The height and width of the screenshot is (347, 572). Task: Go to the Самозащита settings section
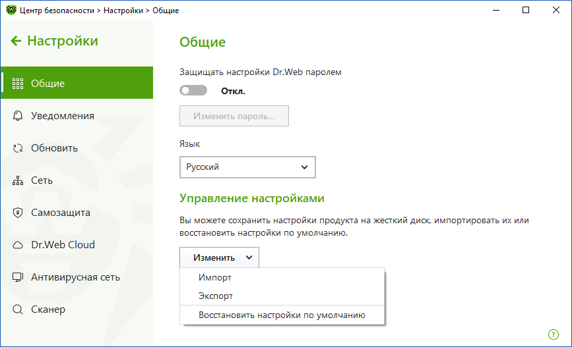(x=77, y=213)
